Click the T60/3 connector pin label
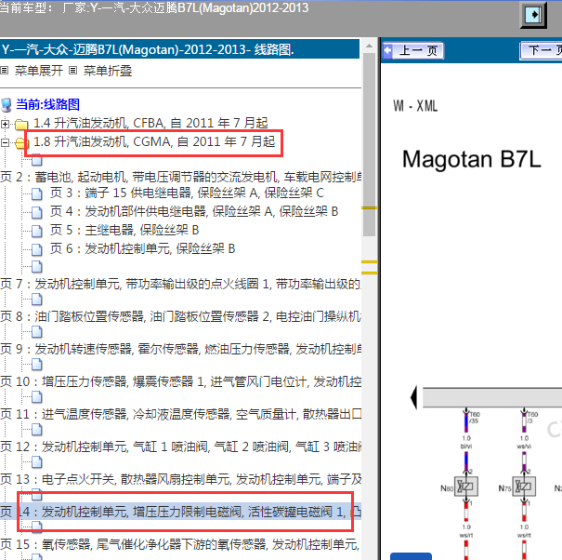 [x=532, y=418]
